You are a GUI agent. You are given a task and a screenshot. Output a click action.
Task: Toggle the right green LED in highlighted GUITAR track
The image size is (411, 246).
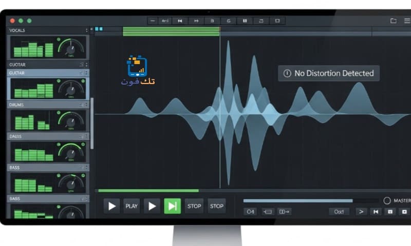click(83, 81)
